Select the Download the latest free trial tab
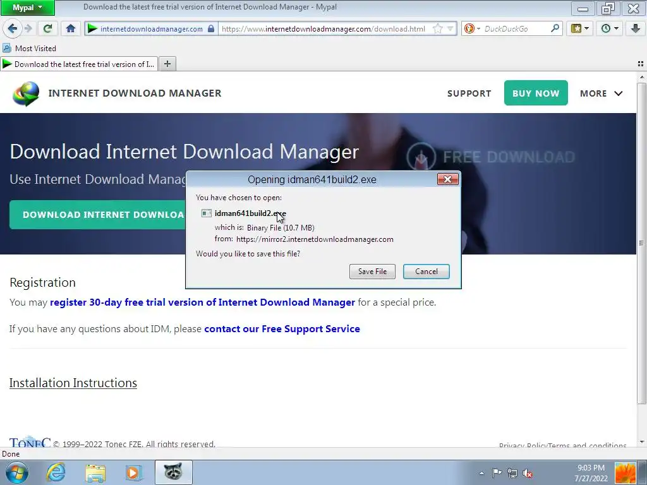The width and height of the screenshot is (647, 485). 79,64
